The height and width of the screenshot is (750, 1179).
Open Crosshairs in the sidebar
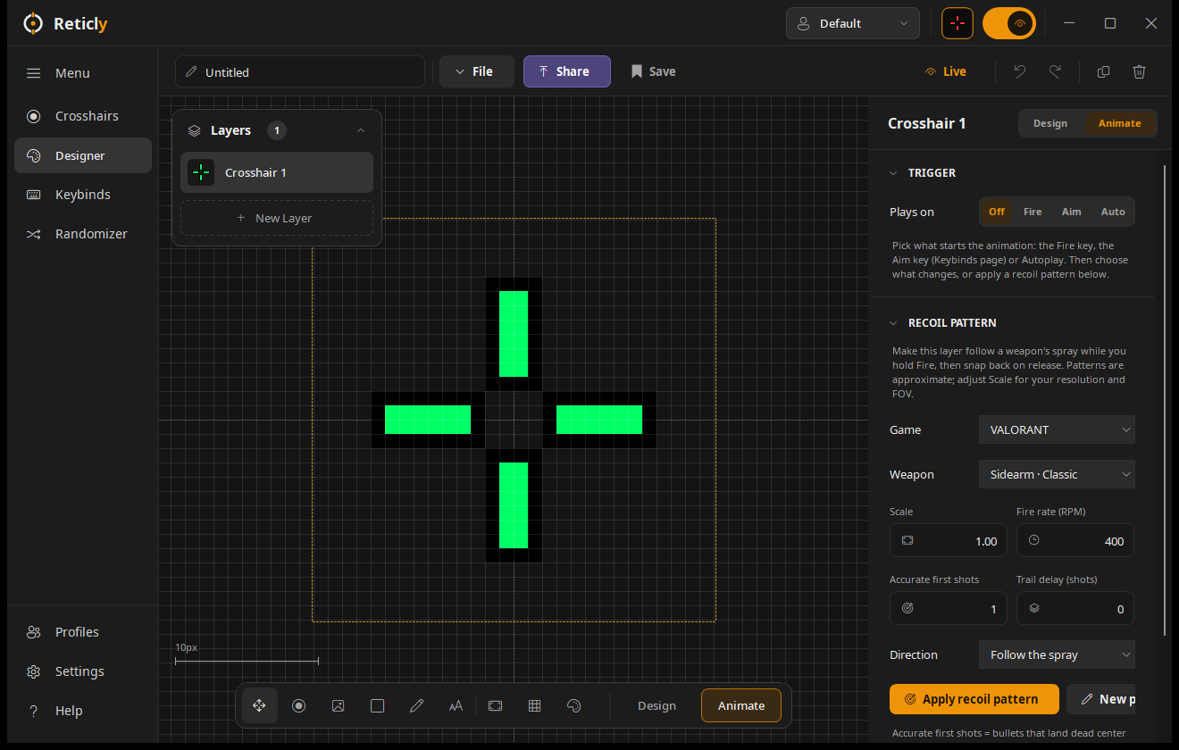pyautogui.click(x=83, y=116)
